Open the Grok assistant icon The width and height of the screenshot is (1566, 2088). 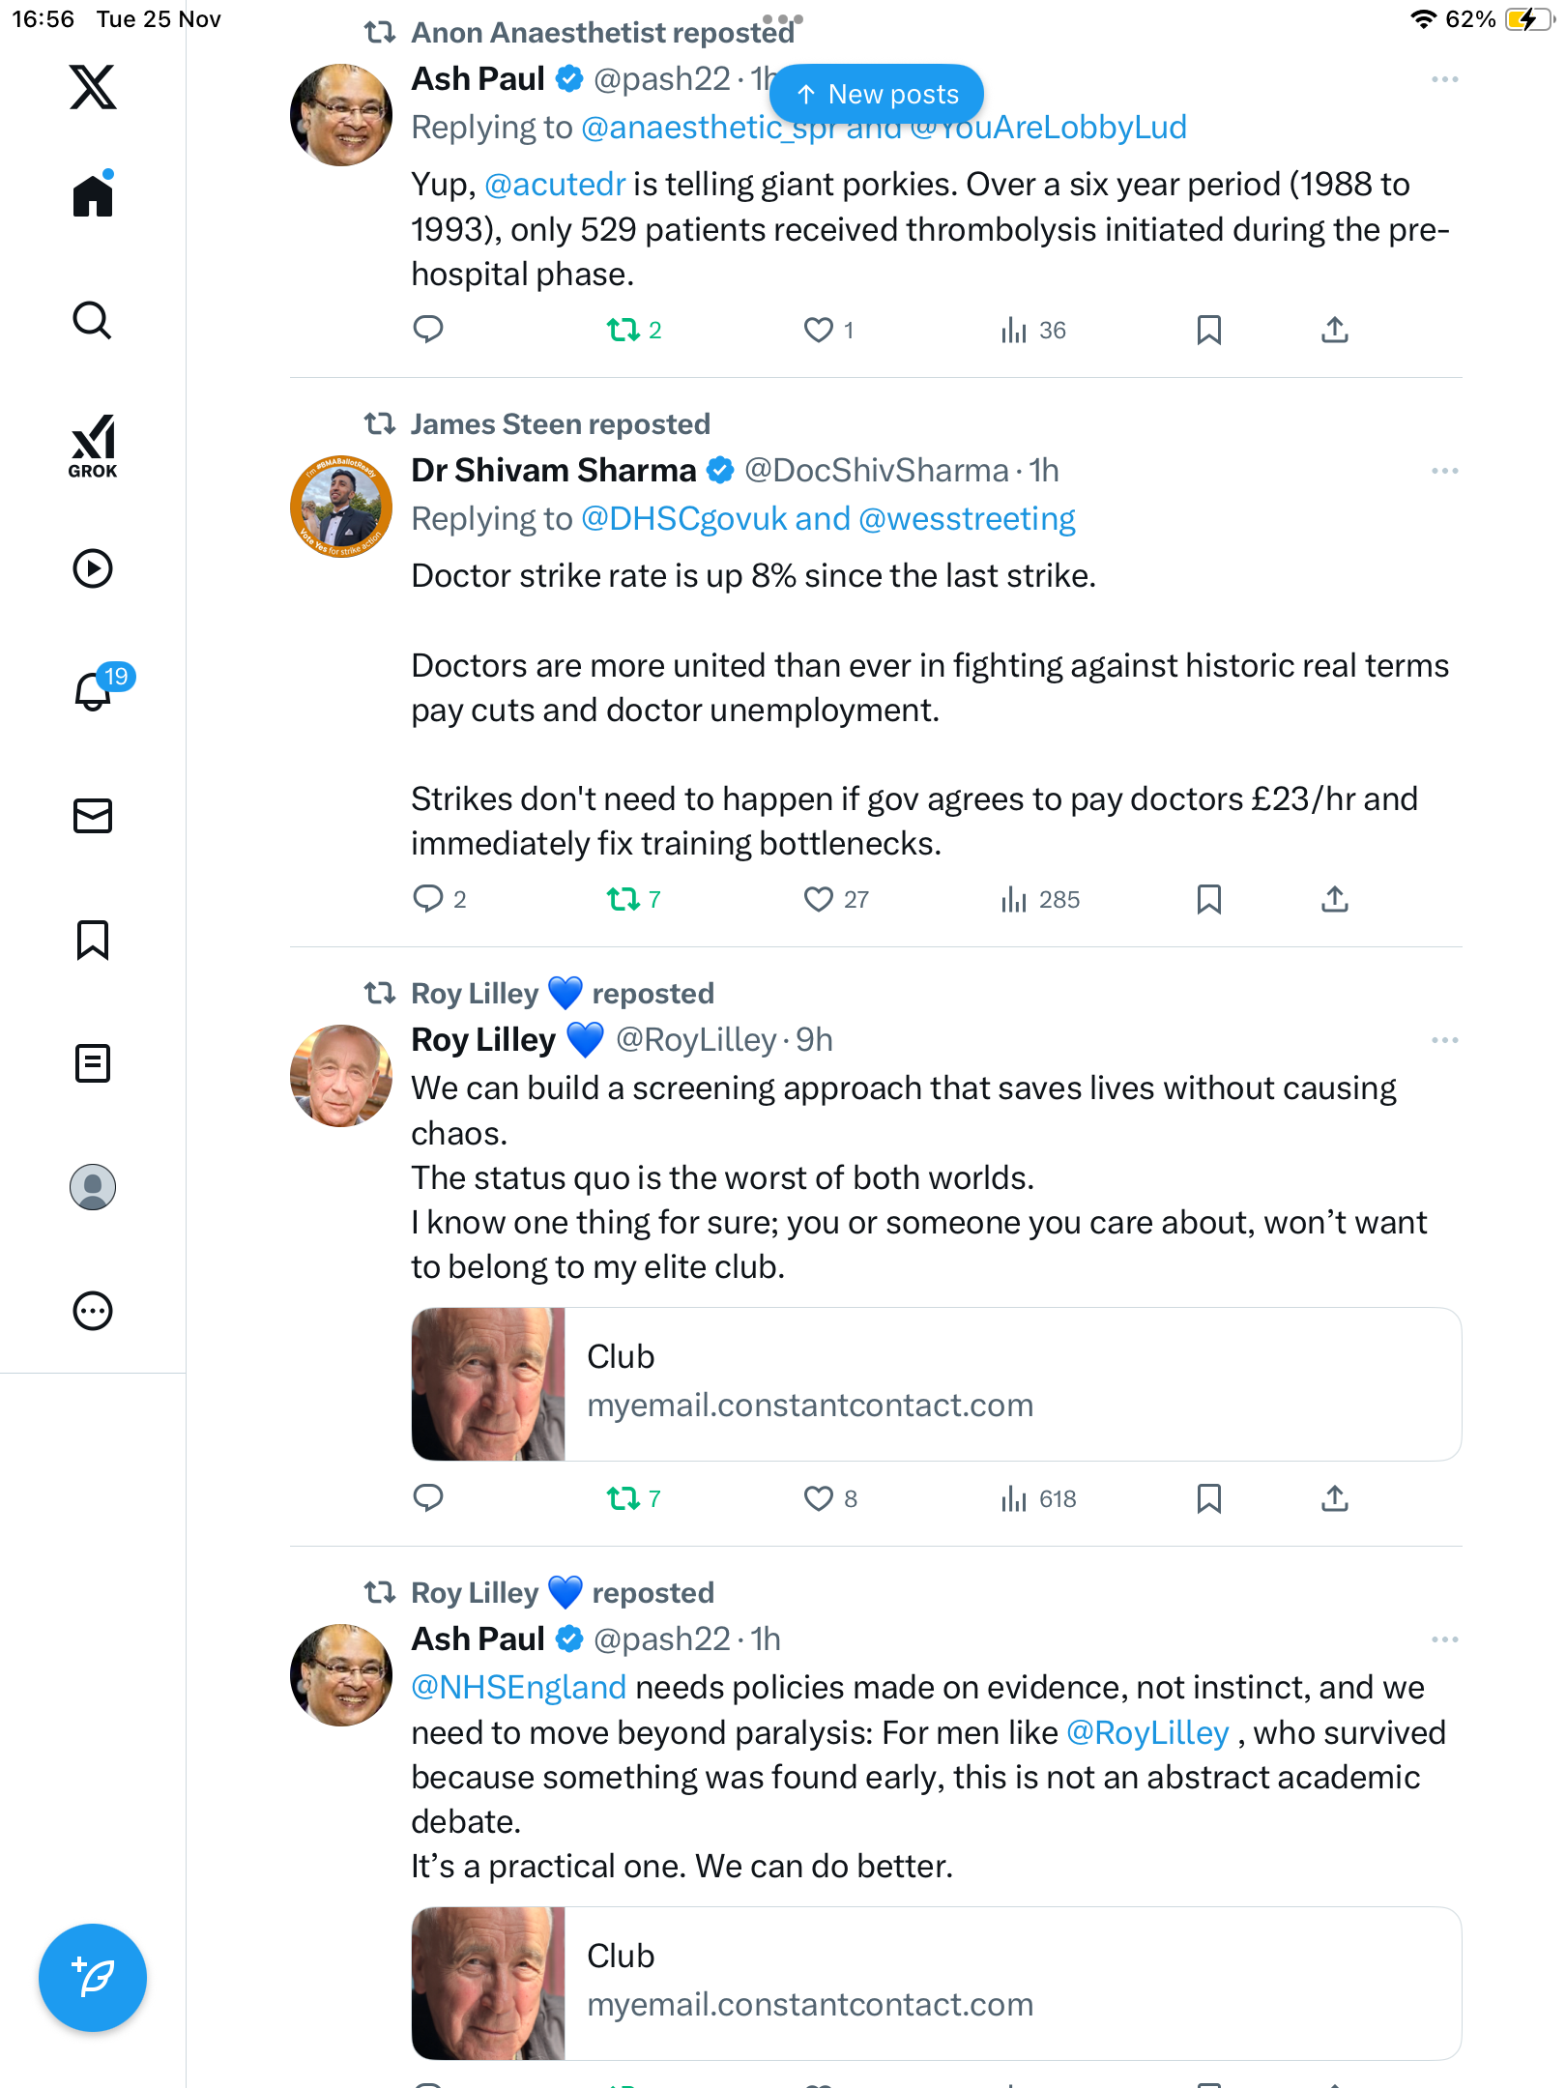(x=93, y=446)
